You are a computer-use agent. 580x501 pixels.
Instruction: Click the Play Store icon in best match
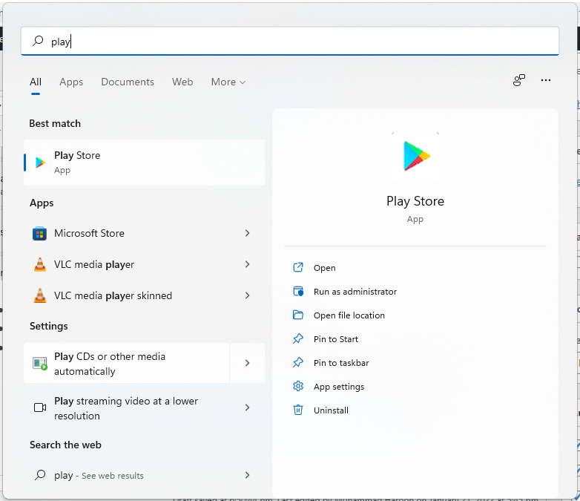(40, 163)
